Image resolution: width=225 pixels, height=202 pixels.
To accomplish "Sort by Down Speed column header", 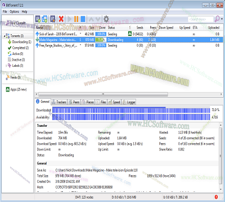I will click(x=166, y=27).
